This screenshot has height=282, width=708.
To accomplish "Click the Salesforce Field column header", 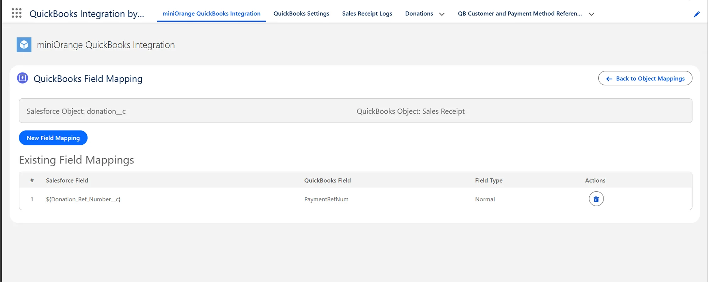I will click(x=67, y=180).
